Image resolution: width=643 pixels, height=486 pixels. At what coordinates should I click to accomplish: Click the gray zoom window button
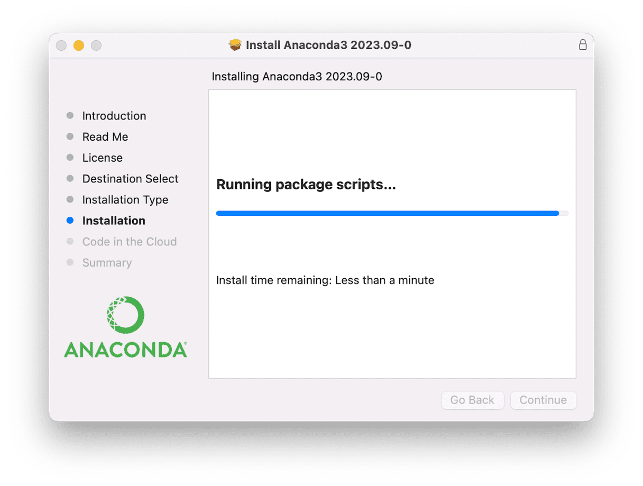click(96, 45)
